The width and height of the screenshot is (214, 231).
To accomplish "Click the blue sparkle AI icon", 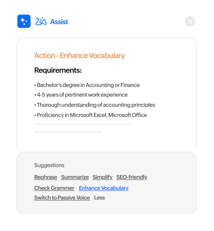I will pyautogui.click(x=24, y=21).
